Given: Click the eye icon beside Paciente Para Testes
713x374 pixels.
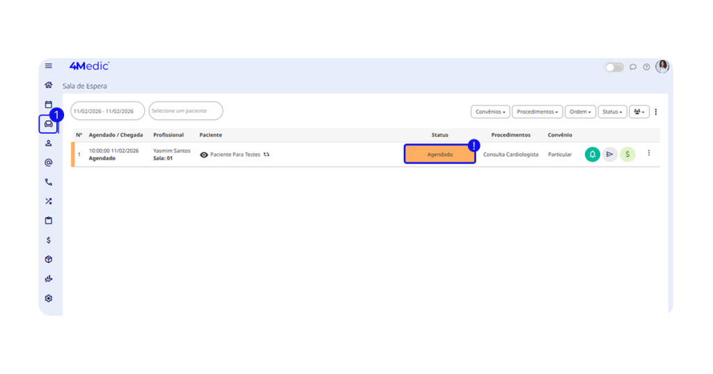Looking at the screenshot, I should [x=204, y=155].
